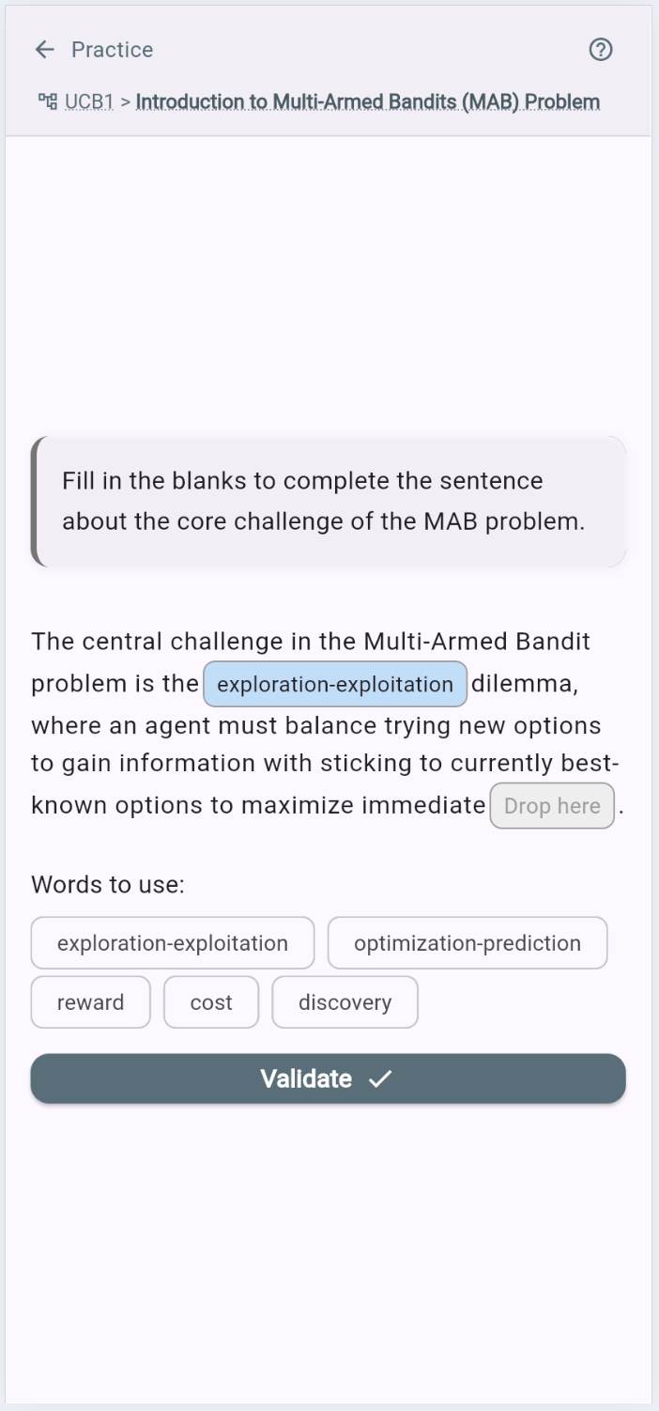Click the breadcrumb '>' separator
This screenshot has height=1411, width=659.
126,101
